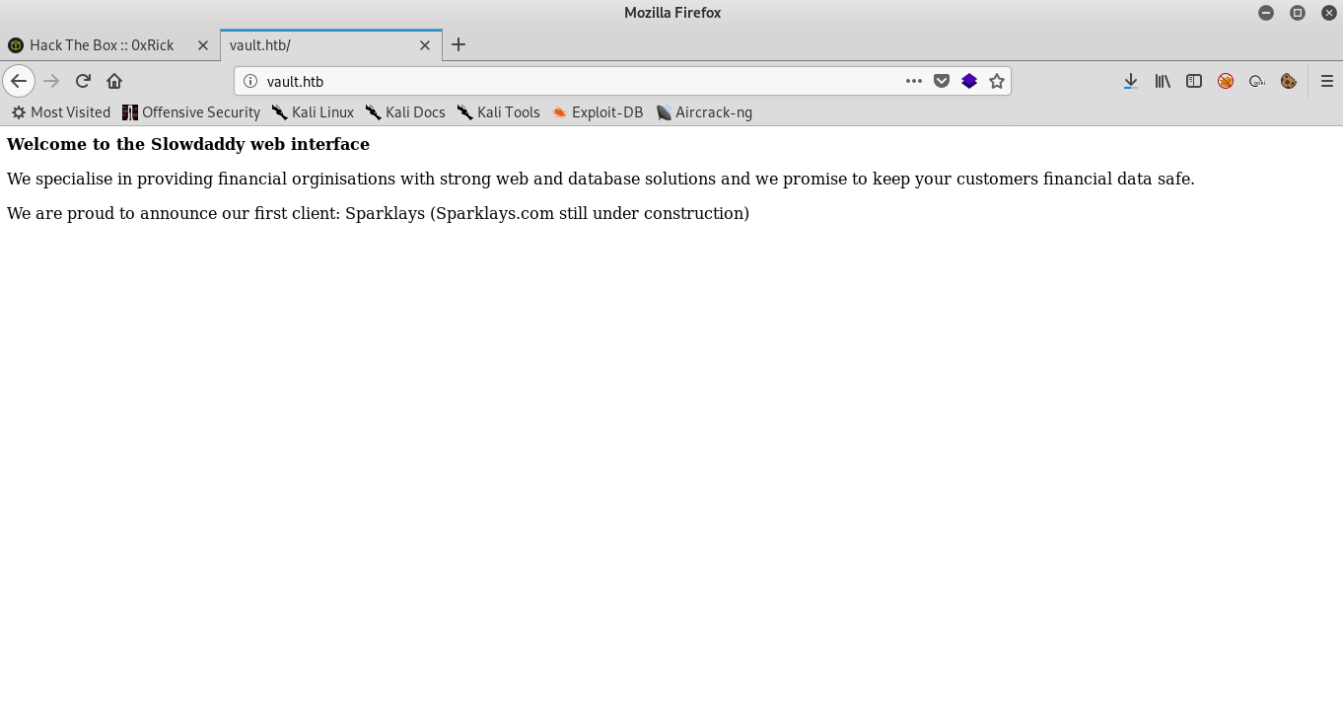Toggle the red prohibited-sign extension icon
The height and width of the screenshot is (728, 1343).
(x=1226, y=81)
